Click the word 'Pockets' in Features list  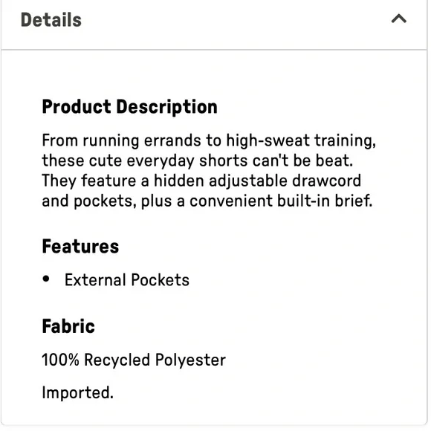tap(161, 280)
